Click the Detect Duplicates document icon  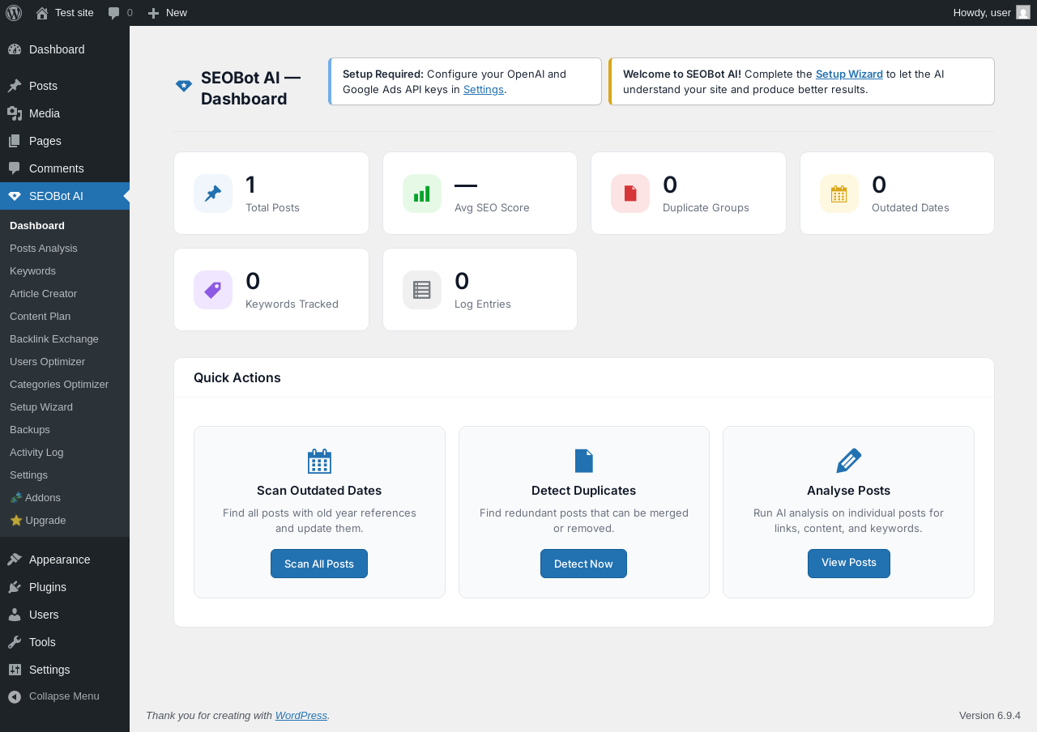[x=584, y=461]
